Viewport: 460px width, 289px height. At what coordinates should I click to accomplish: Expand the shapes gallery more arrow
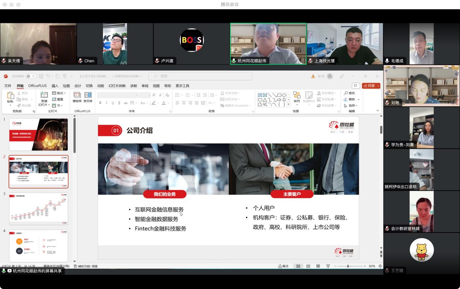point(288,105)
